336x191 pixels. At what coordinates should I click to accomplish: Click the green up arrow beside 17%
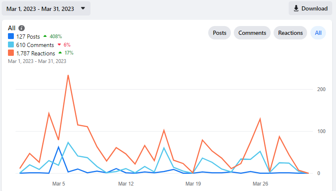[x=60, y=53]
